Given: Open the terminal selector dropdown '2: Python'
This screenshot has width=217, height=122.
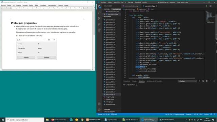Looking at the screenshot, I should 187,81.
